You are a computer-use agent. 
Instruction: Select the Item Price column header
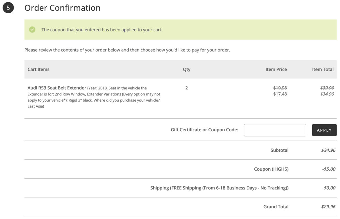(276, 69)
